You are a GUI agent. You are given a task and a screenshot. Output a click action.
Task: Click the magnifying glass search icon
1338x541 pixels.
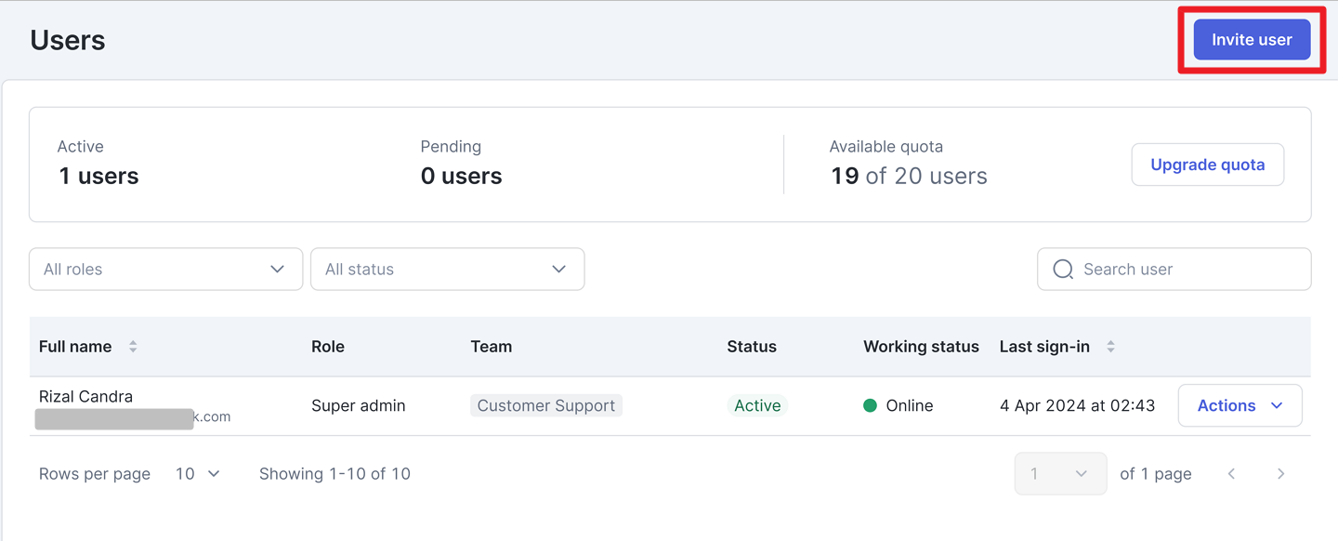(x=1063, y=269)
